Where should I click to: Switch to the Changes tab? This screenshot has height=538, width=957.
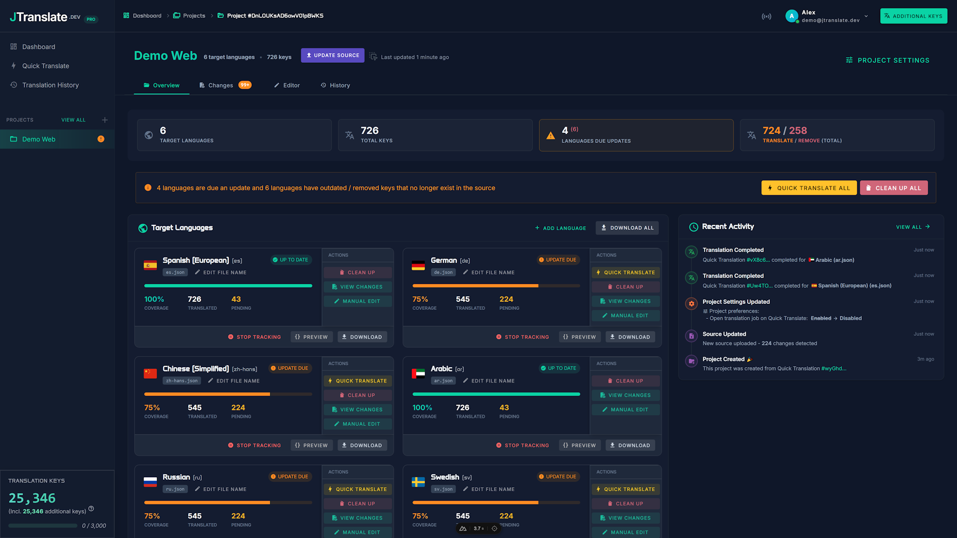pos(221,85)
